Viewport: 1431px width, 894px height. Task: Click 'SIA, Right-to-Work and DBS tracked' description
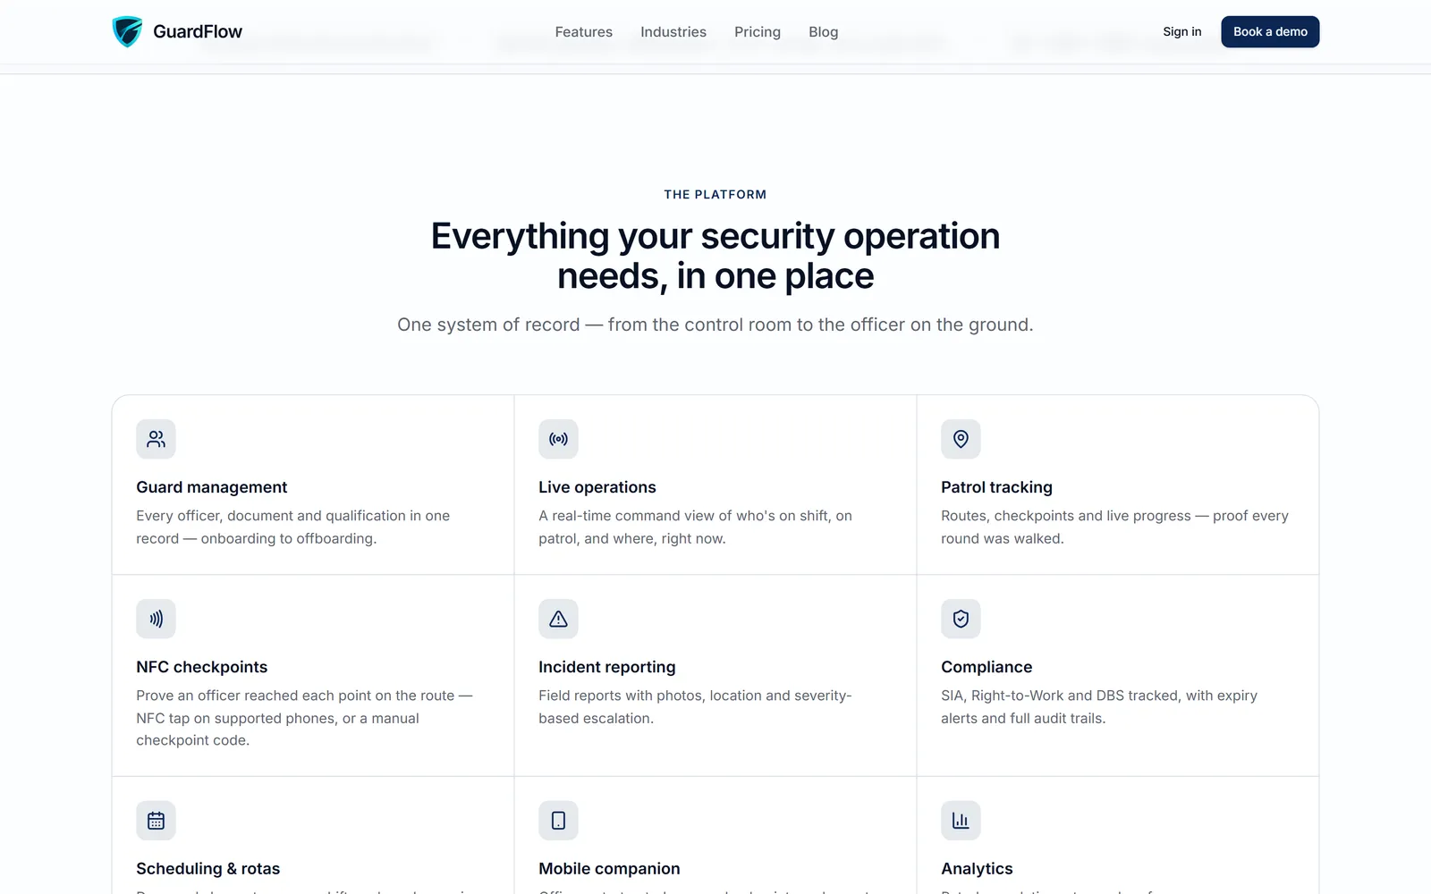1099,706
